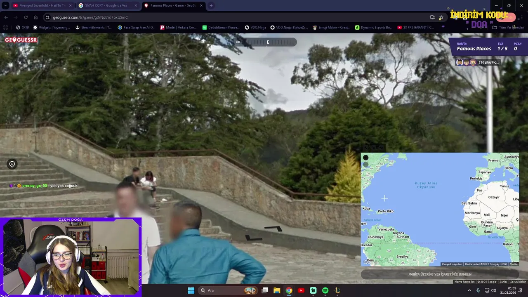
Task: Open the teal streaming app on taskbar
Action: (x=313, y=290)
